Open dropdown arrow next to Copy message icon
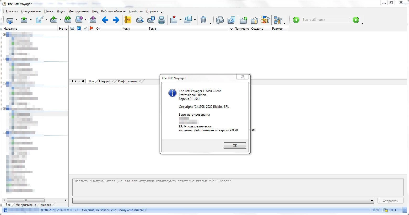 tap(195, 20)
